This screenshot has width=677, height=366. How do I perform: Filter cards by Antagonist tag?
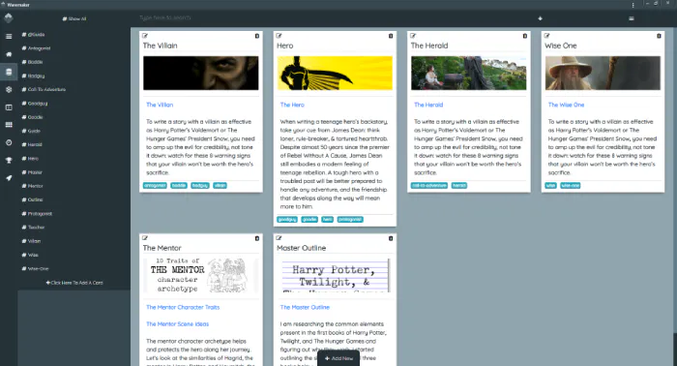coord(37,48)
